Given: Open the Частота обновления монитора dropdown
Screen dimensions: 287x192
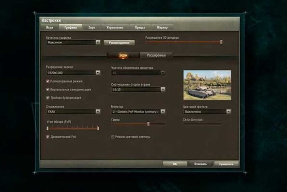Looking at the screenshot, I should click(x=138, y=73).
